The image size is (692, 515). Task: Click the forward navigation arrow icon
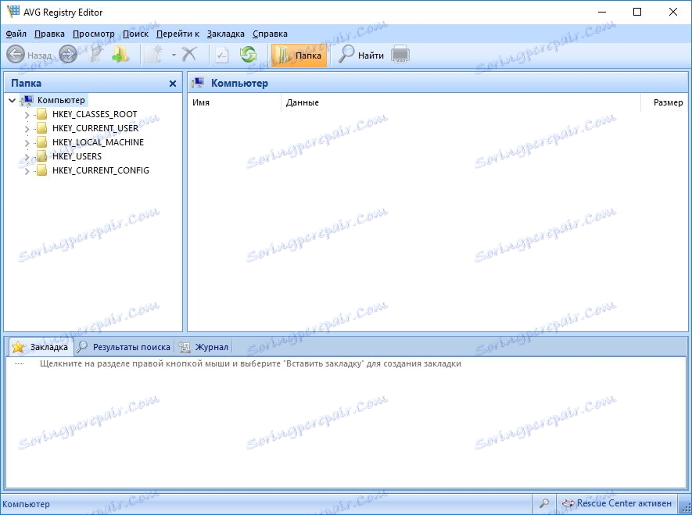[x=67, y=54]
